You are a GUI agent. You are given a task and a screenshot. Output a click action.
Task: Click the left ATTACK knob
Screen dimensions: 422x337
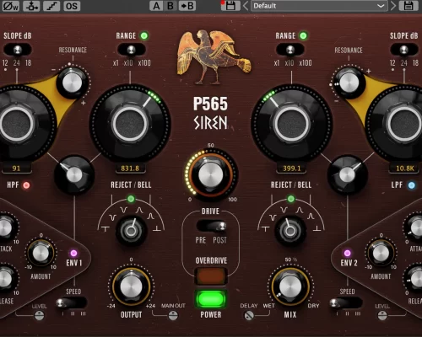pos(6,228)
